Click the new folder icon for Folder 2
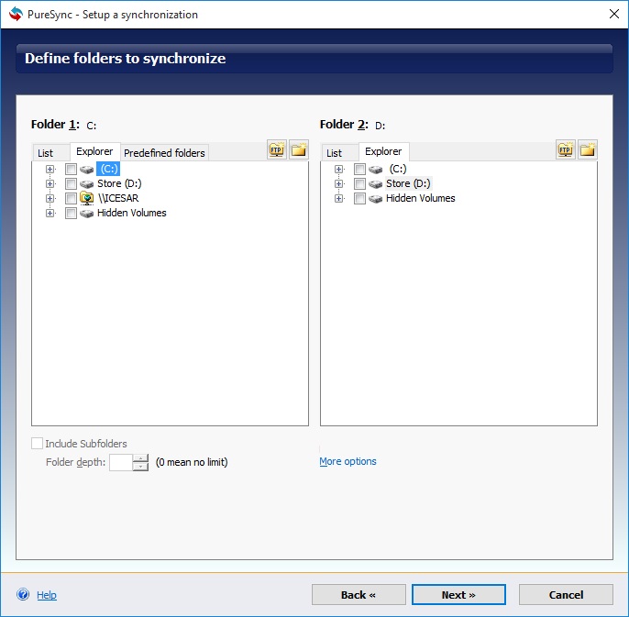Screen dimensions: 629x617 click(x=587, y=150)
